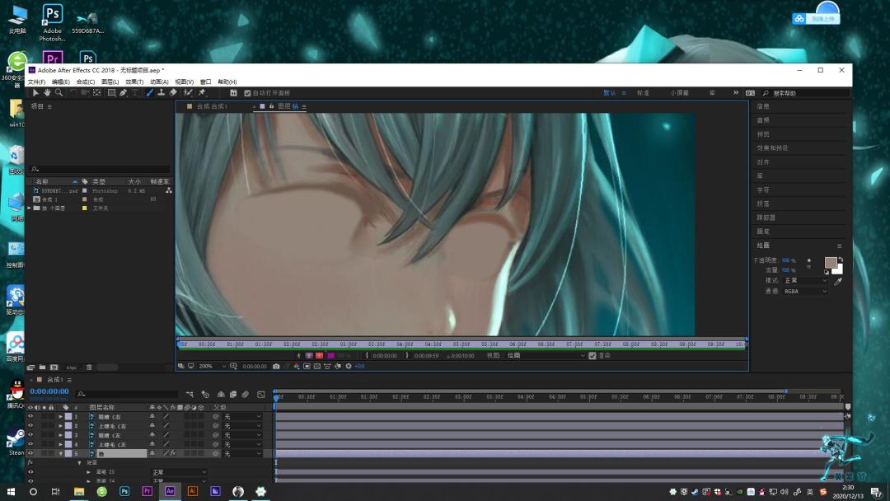This screenshot has height=501, width=890.
Task: Hide layer 3 with its eye icon
Action: click(x=30, y=435)
